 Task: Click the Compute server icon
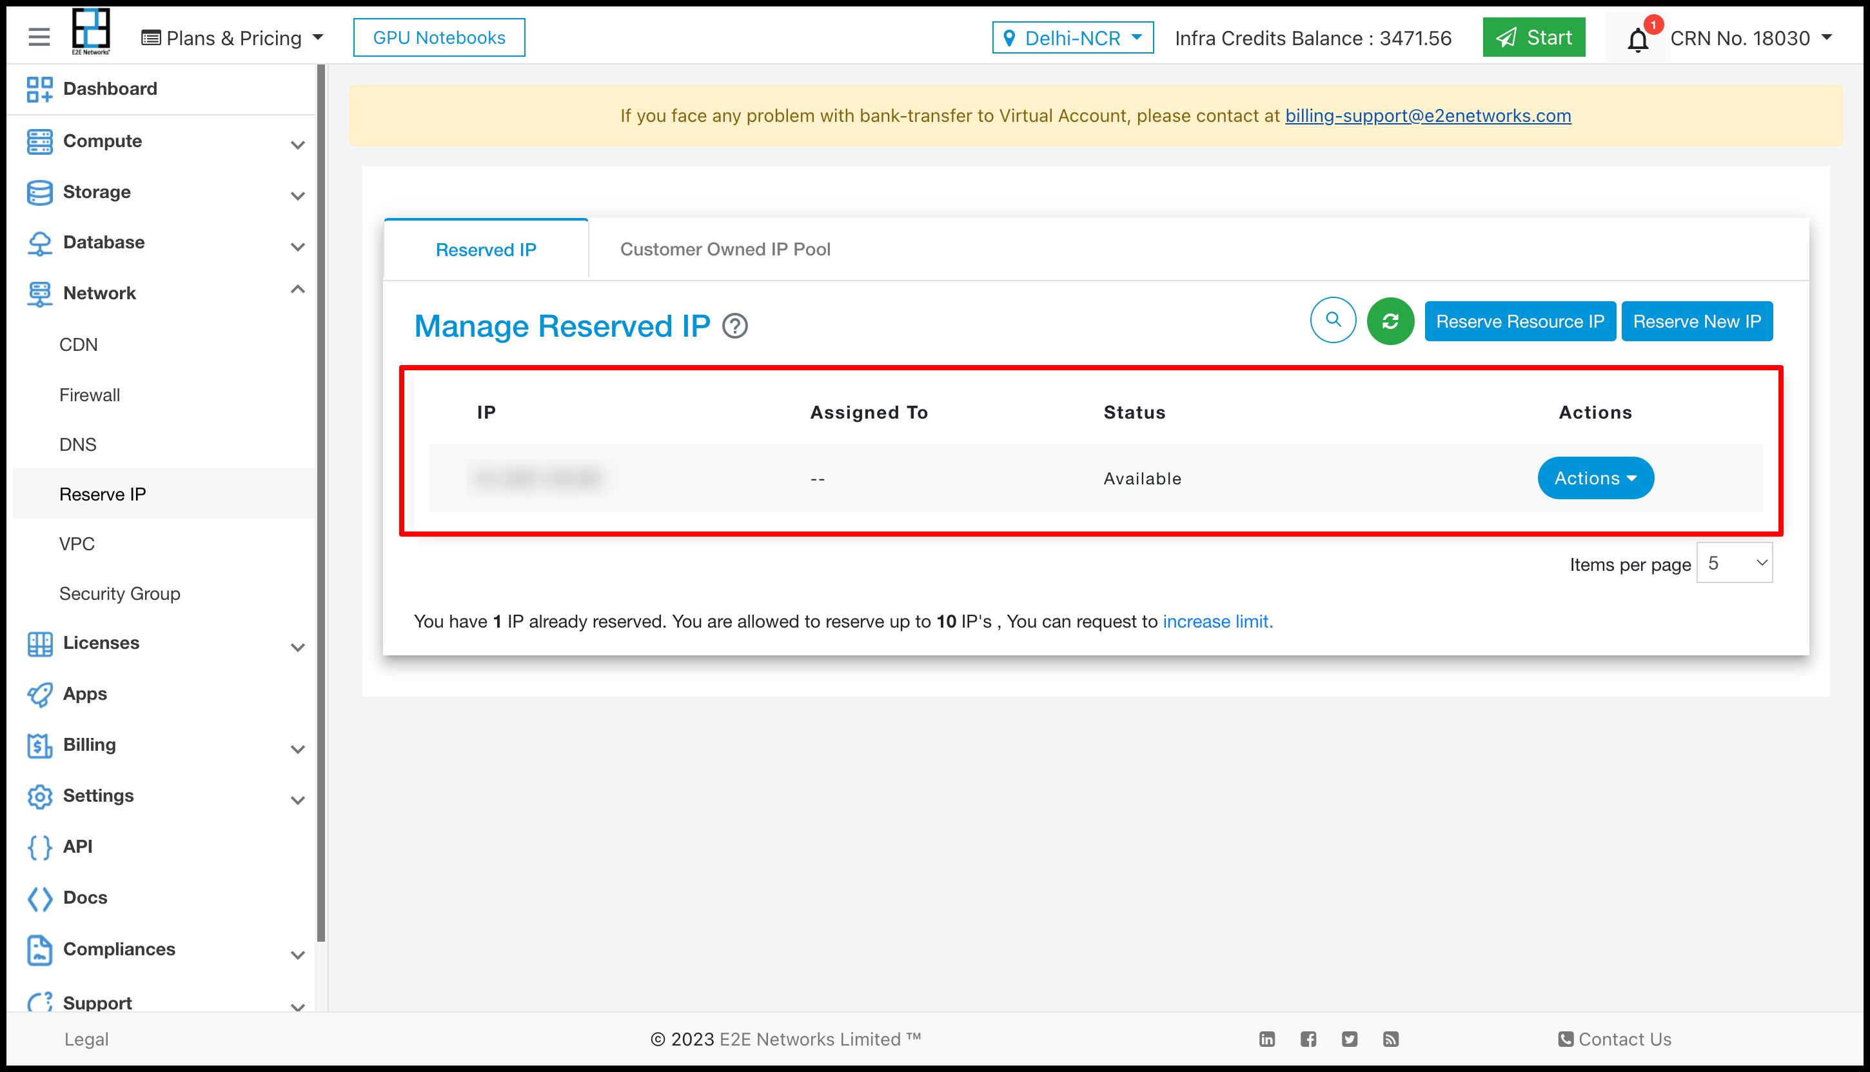click(x=40, y=141)
